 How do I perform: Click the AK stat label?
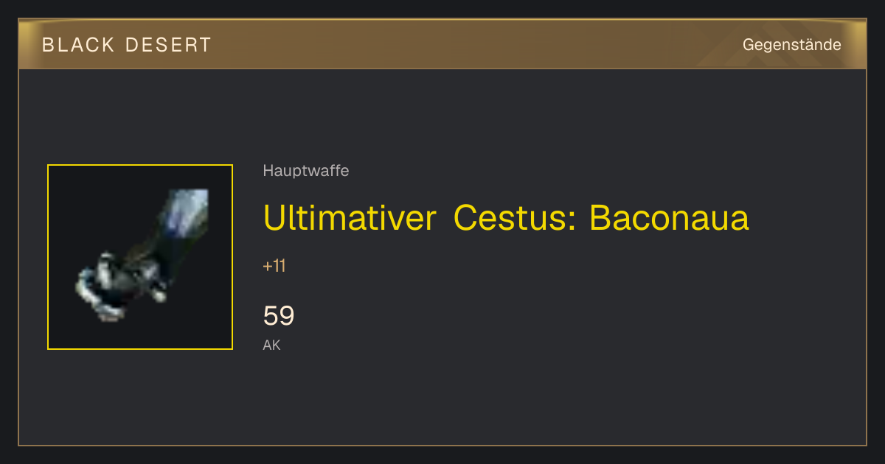pos(271,345)
